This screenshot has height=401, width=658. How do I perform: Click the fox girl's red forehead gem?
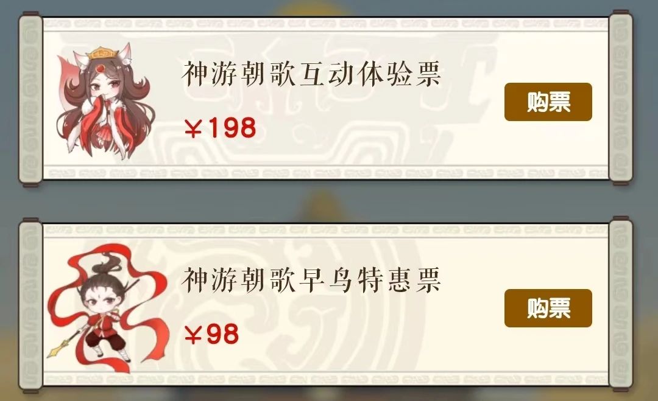click(101, 68)
